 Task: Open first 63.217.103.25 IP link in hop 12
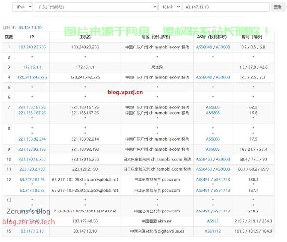pyautogui.click(x=32, y=179)
